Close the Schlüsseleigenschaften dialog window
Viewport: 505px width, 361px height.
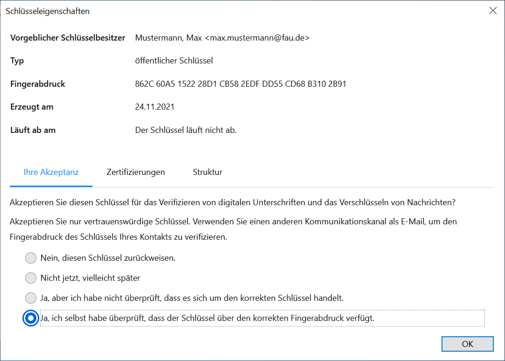(x=493, y=11)
